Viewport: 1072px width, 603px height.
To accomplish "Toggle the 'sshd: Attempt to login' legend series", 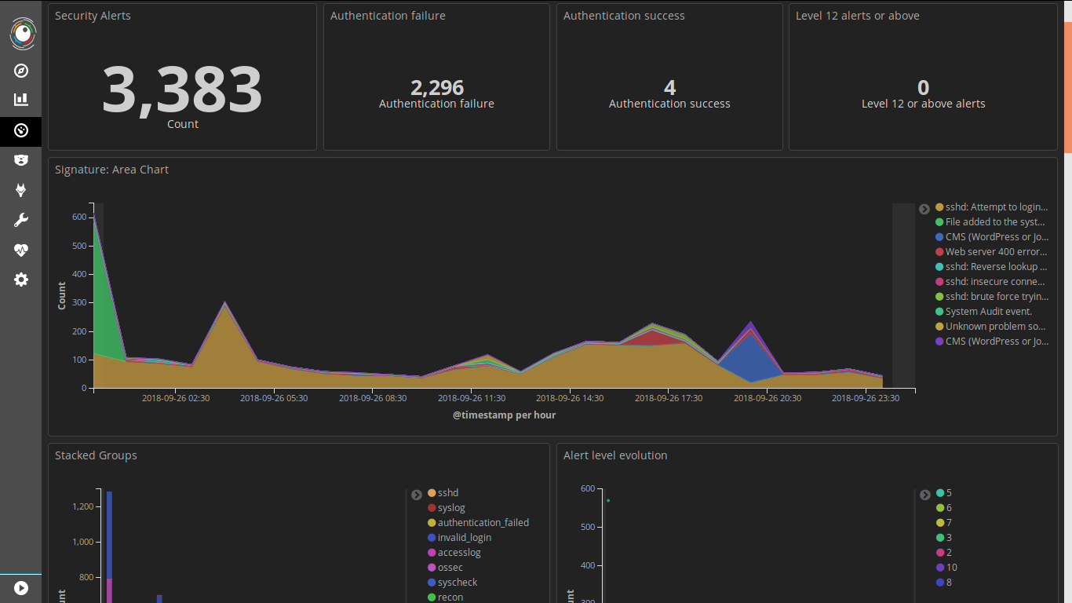I will [x=992, y=207].
